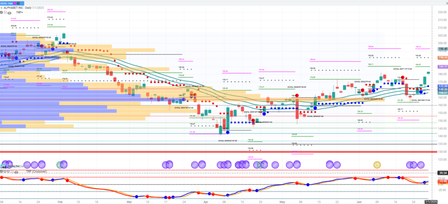Open the green trend event marker near February
The width and height of the screenshot is (448, 204).
click(60, 165)
